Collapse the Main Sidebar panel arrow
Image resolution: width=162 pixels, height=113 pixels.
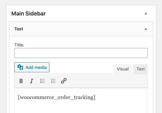pyautogui.click(x=146, y=13)
